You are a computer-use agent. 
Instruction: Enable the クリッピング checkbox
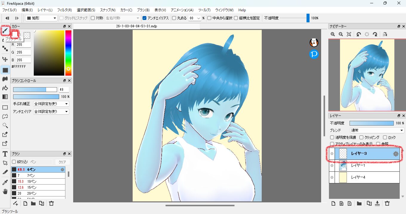click(x=361, y=138)
